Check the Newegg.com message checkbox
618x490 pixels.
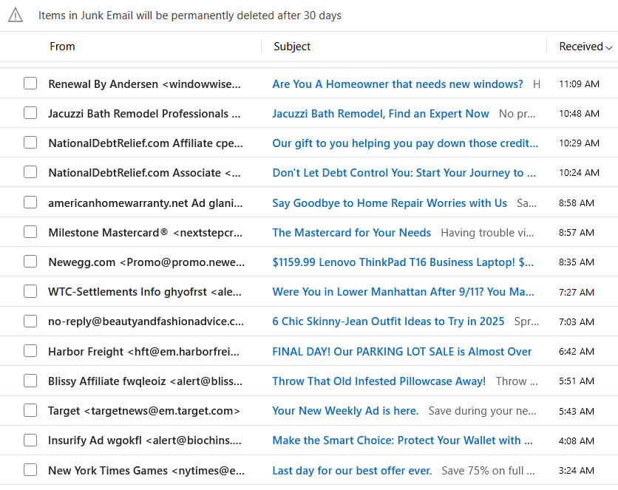pos(30,262)
